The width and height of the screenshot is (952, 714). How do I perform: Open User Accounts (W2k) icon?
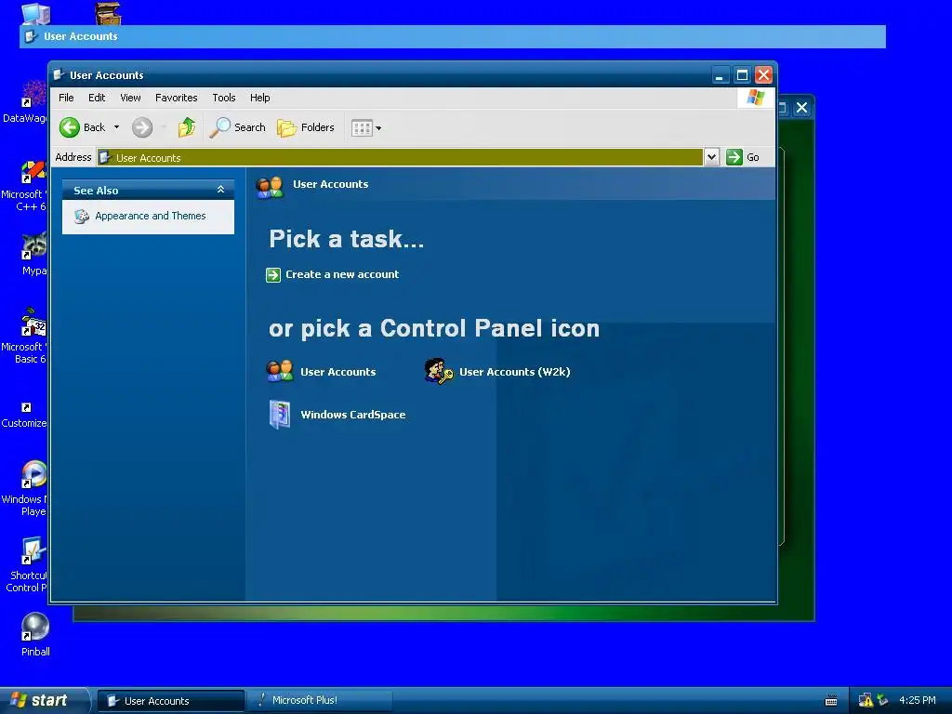(x=439, y=371)
